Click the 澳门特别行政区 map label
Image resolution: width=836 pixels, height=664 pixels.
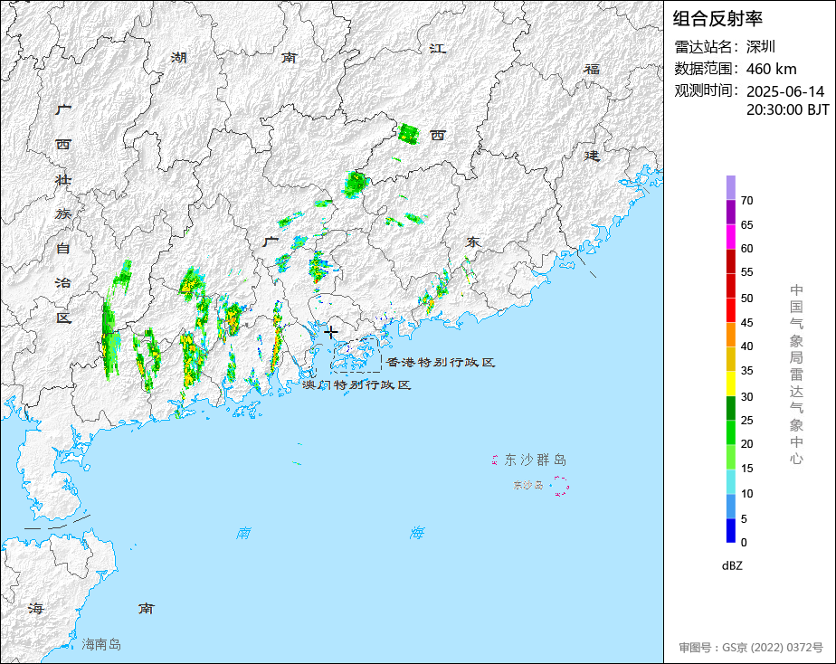(x=356, y=384)
